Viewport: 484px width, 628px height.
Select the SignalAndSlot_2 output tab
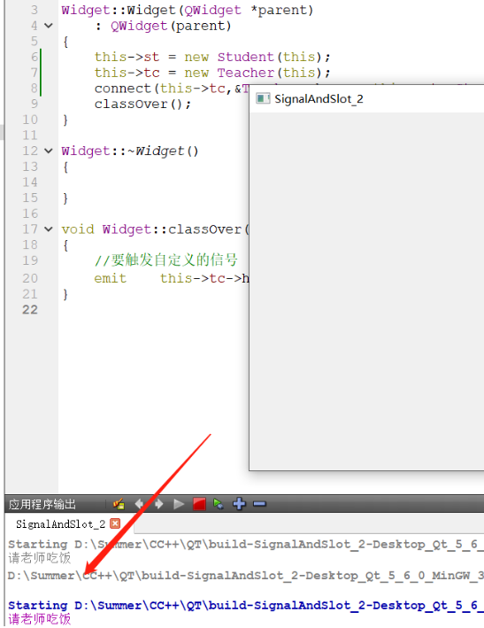(x=60, y=523)
